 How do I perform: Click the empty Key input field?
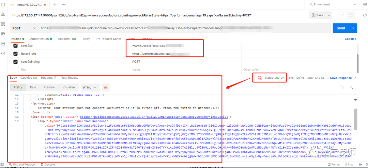[x=74, y=69]
